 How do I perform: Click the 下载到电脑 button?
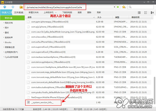(67, 12)
